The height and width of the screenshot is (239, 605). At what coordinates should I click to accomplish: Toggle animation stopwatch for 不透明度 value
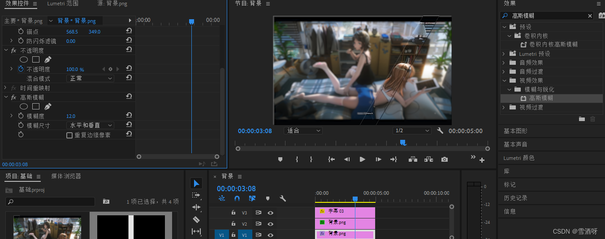(x=21, y=69)
